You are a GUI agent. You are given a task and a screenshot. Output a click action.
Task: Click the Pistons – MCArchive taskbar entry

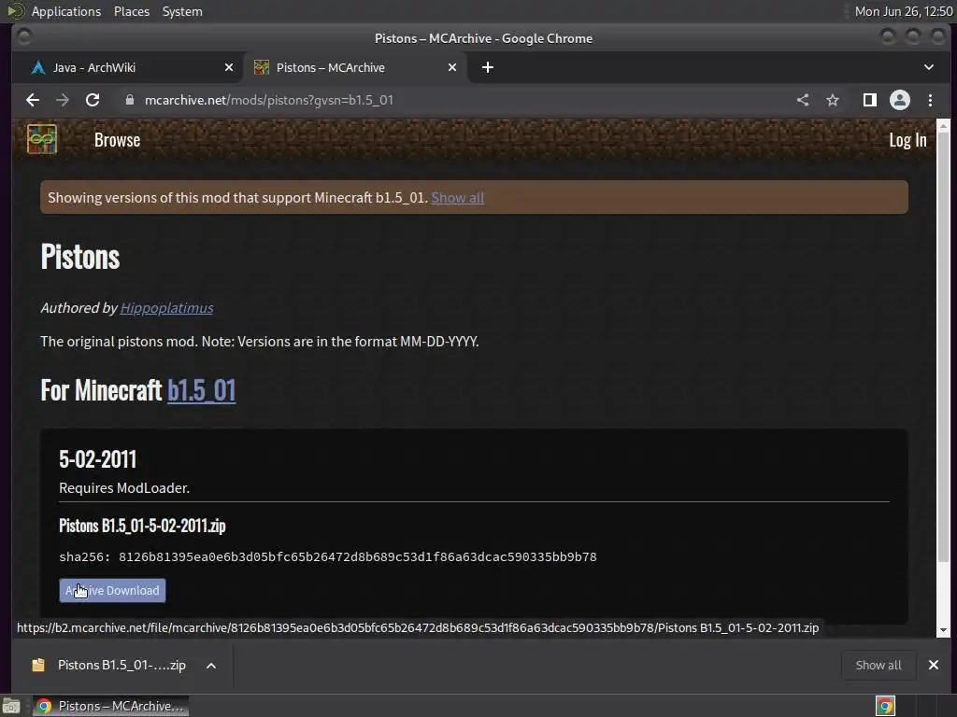(110, 706)
